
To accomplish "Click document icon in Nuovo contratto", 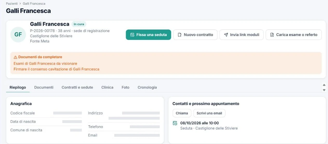I will click(x=179, y=35).
